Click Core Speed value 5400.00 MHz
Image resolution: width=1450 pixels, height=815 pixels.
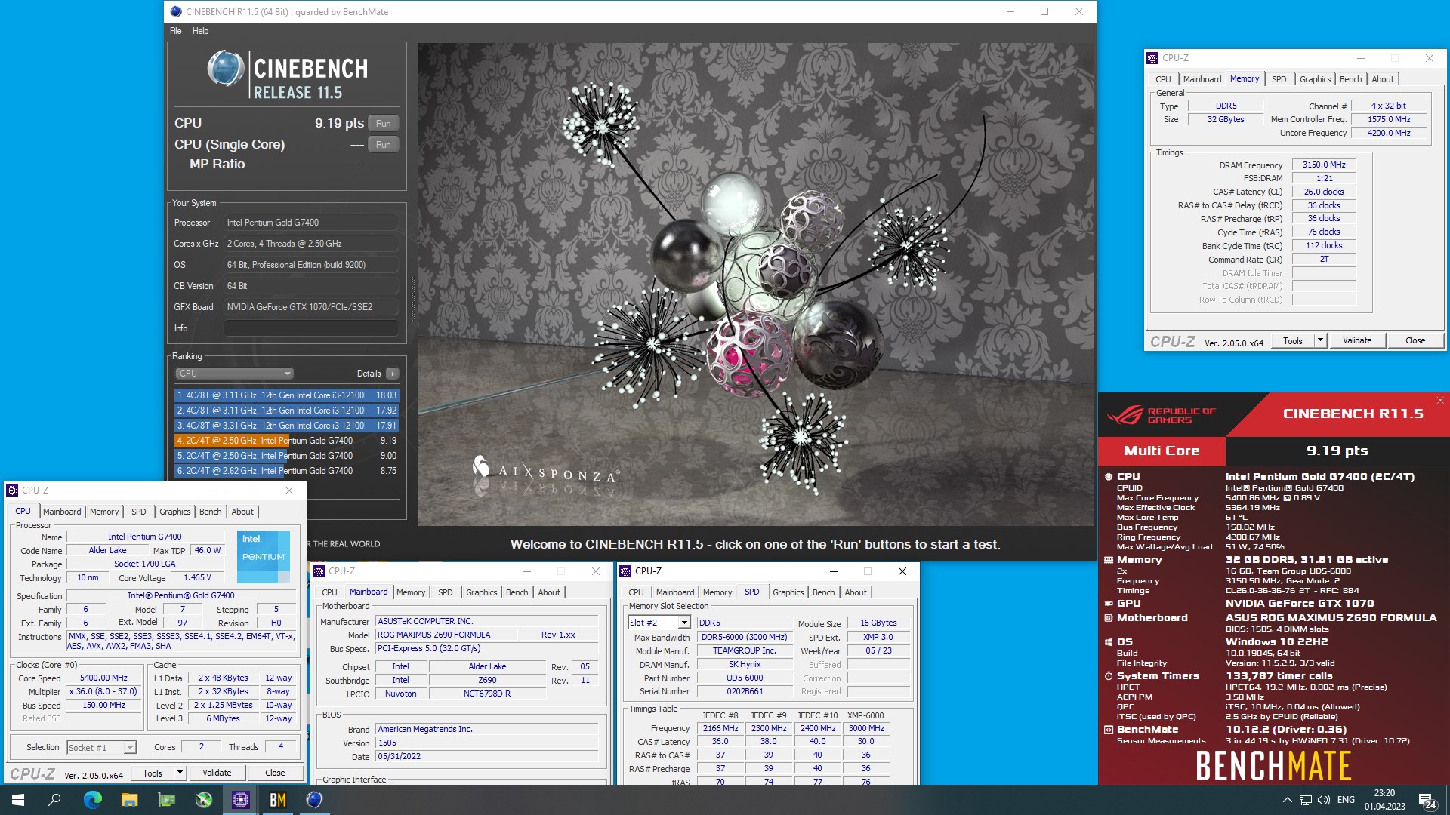[104, 678]
